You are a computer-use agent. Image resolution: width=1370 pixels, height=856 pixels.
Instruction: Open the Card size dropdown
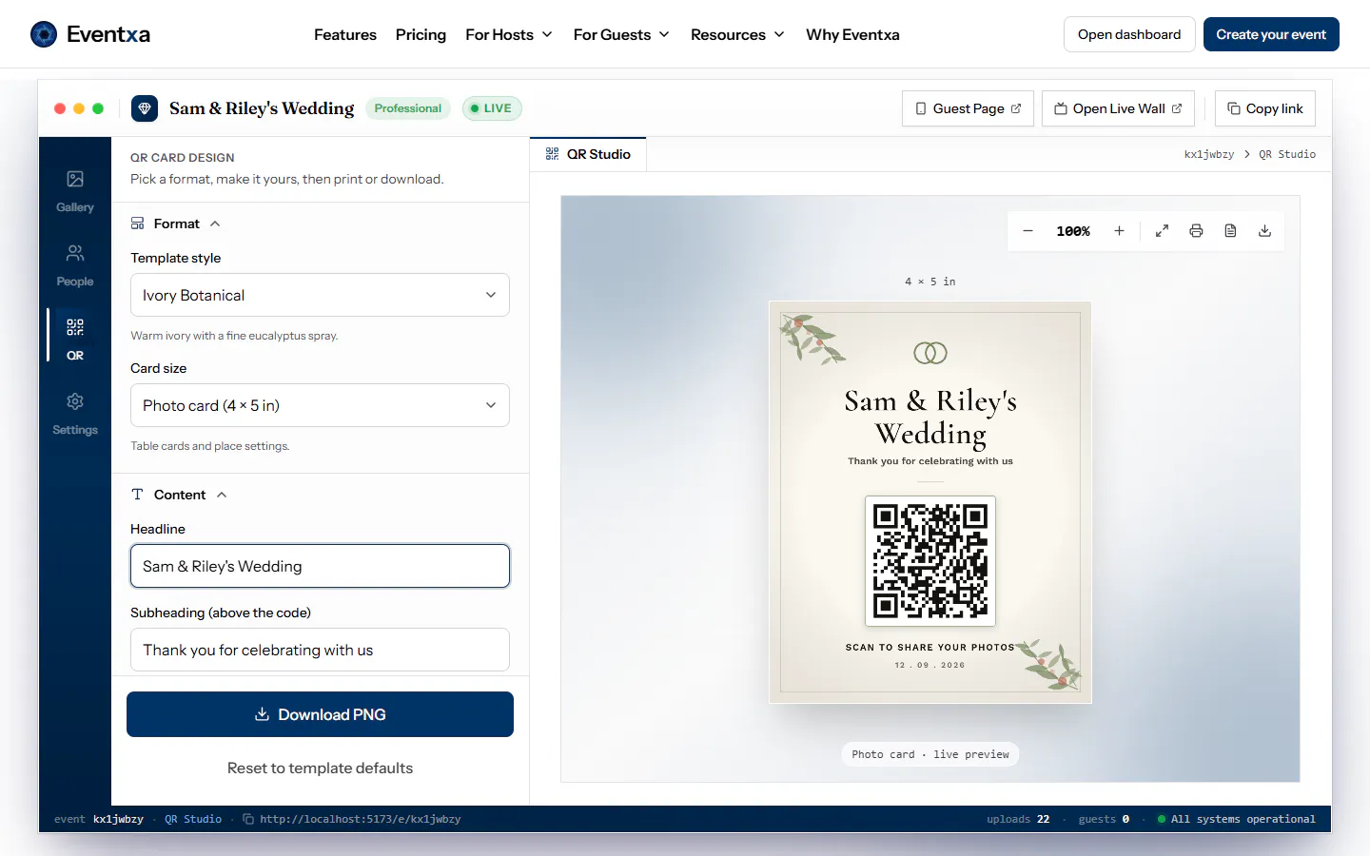click(x=320, y=405)
